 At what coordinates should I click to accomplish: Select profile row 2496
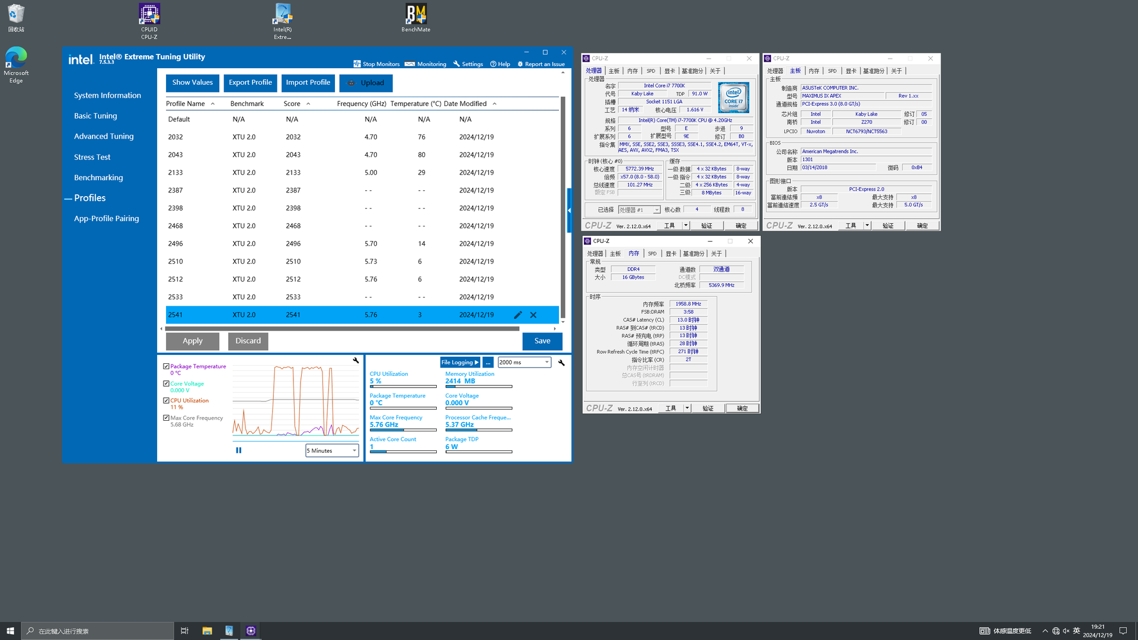click(x=362, y=244)
